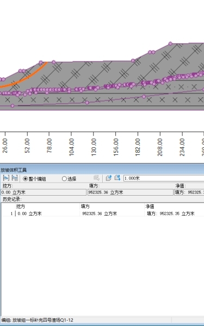Click the 挖方 cut volume field
This screenshot has height=326, width=204.
tap(44, 192)
